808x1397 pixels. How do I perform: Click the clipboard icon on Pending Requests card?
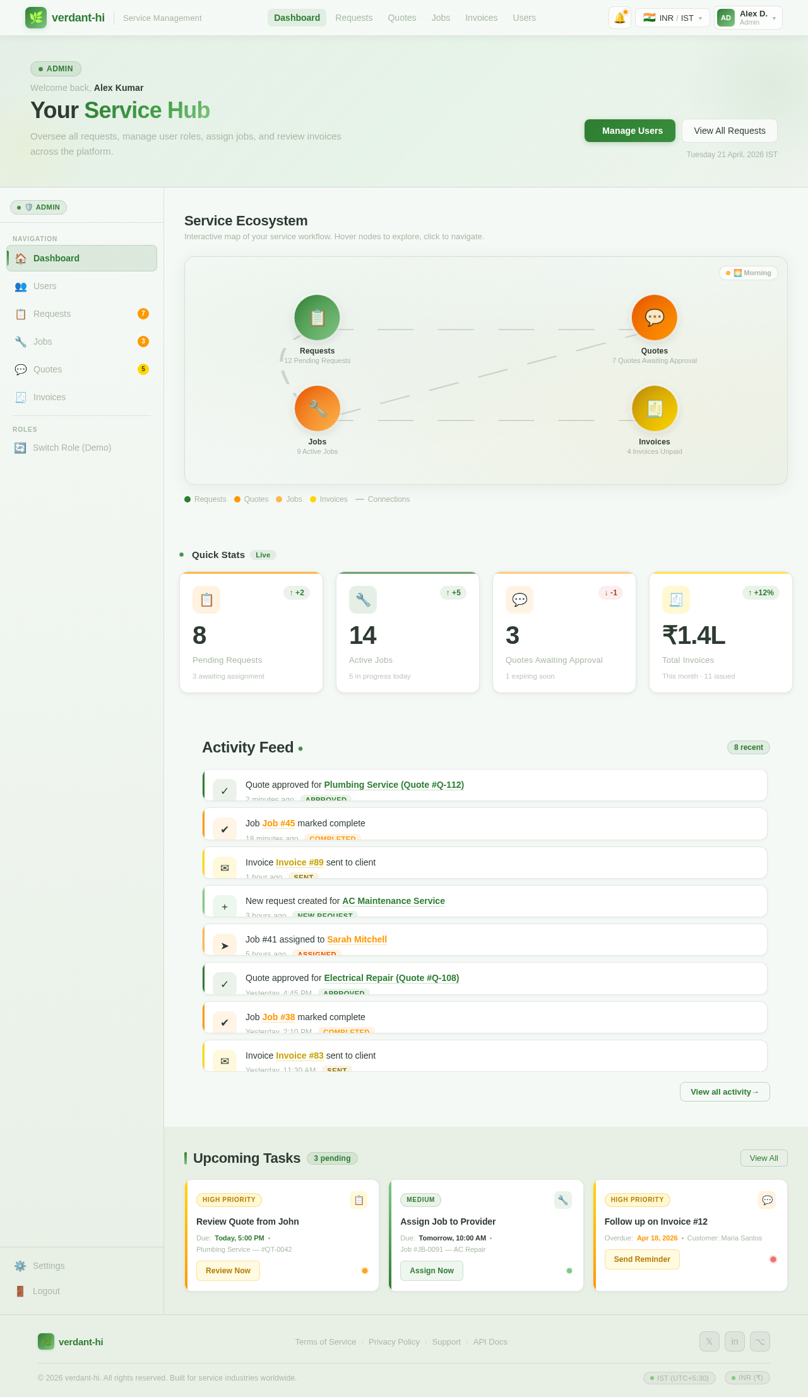206,600
